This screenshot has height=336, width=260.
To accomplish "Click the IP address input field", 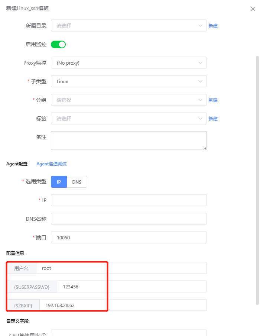I will [129, 200].
